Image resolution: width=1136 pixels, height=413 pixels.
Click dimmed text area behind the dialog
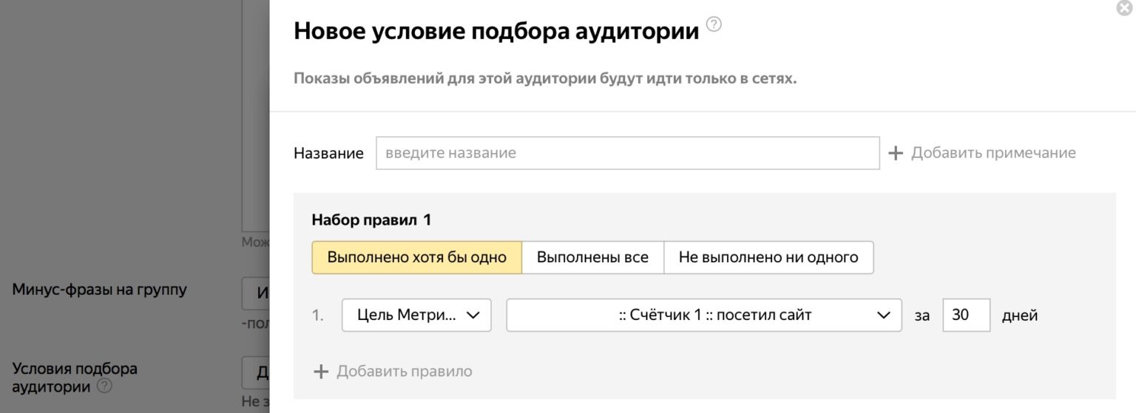click(256, 111)
